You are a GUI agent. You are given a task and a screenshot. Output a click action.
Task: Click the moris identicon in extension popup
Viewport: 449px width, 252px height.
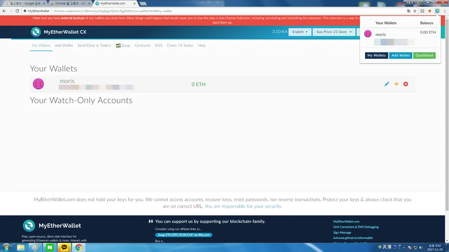368,34
